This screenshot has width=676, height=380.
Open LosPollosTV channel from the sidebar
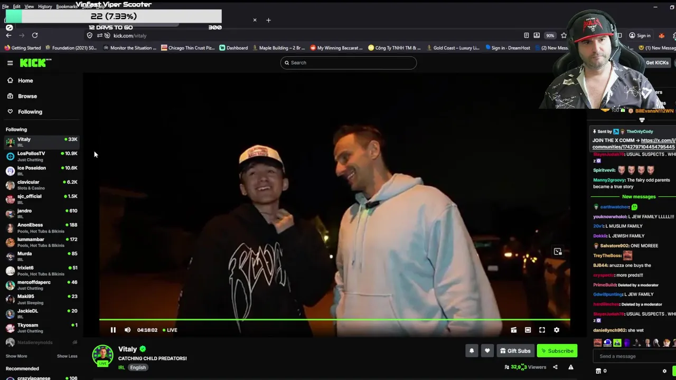(41, 156)
